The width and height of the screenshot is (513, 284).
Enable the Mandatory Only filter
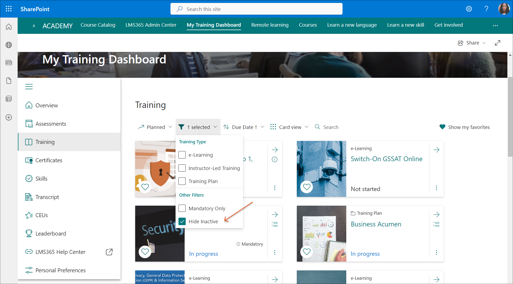coord(182,208)
